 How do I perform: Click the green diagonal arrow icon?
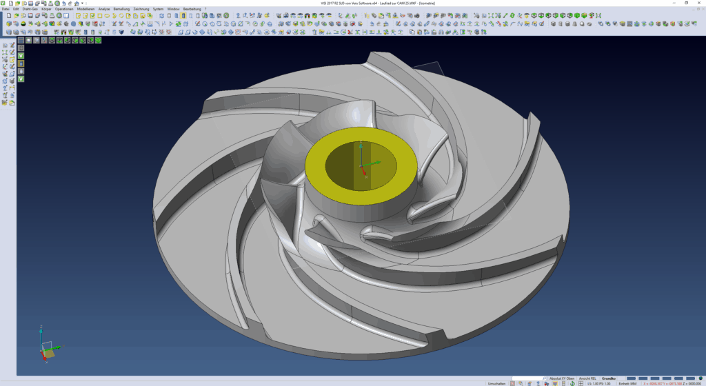pyautogui.click(x=505, y=15)
